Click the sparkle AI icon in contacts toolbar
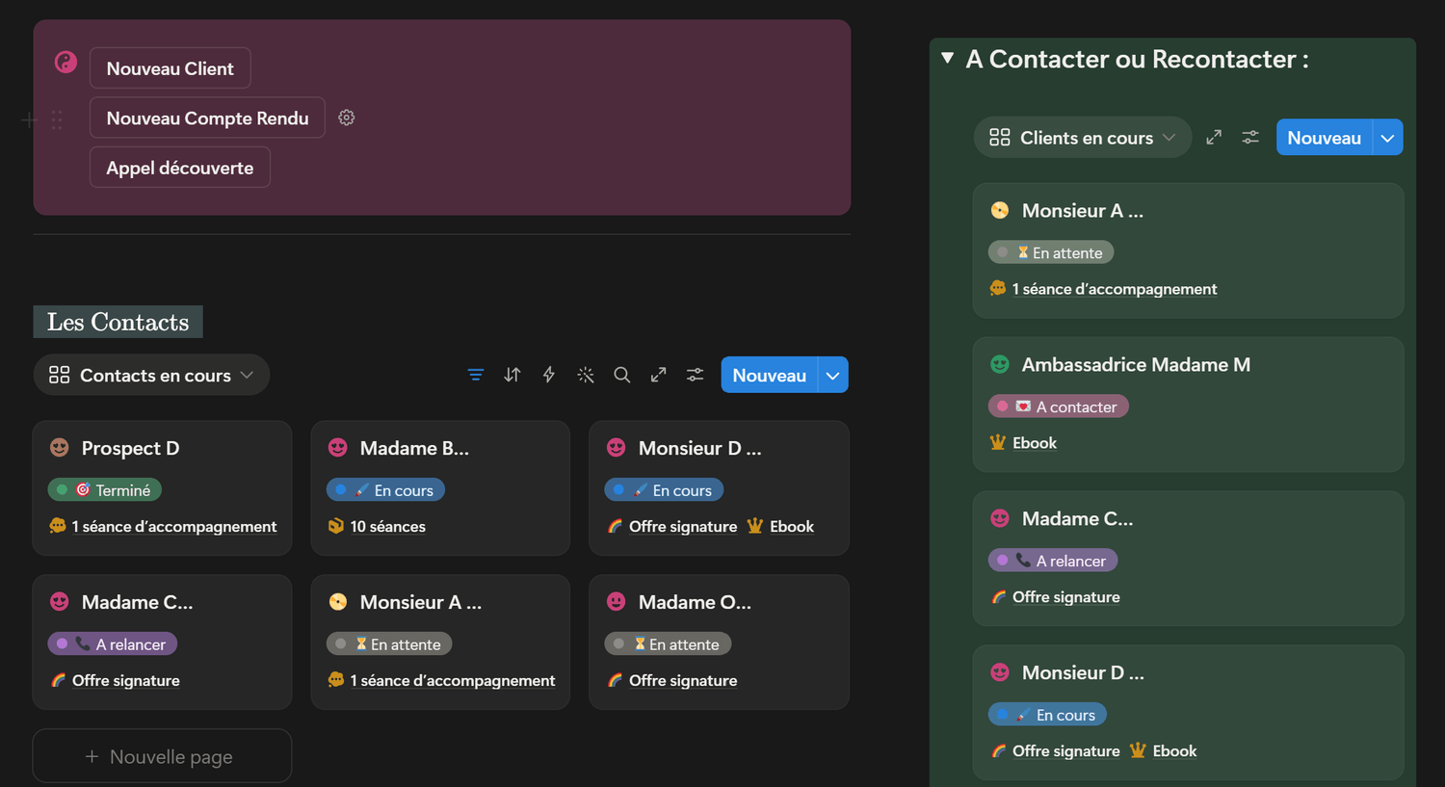This screenshot has width=1445, height=787. click(x=586, y=375)
